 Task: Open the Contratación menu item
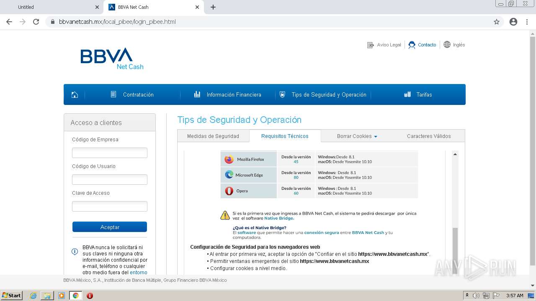coord(138,95)
